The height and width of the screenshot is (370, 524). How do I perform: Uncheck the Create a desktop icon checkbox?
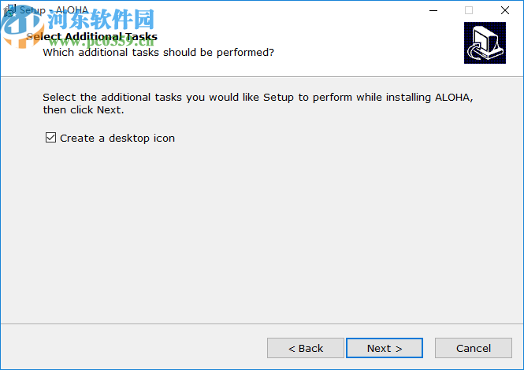tap(51, 138)
